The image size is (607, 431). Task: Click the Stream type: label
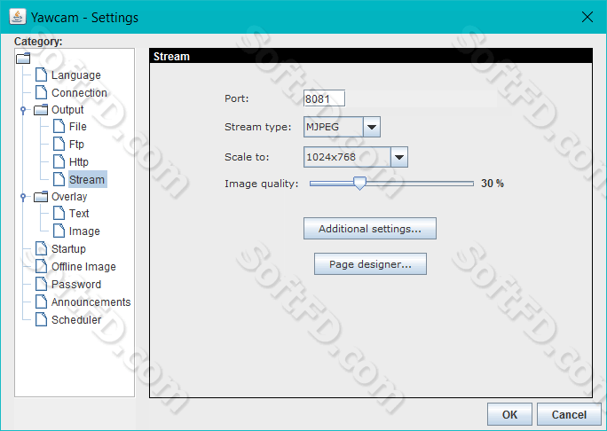(x=258, y=127)
